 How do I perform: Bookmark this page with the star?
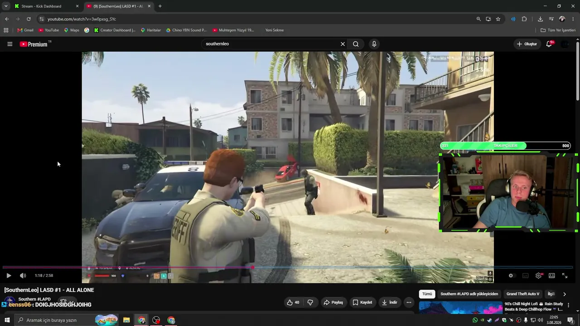click(498, 19)
